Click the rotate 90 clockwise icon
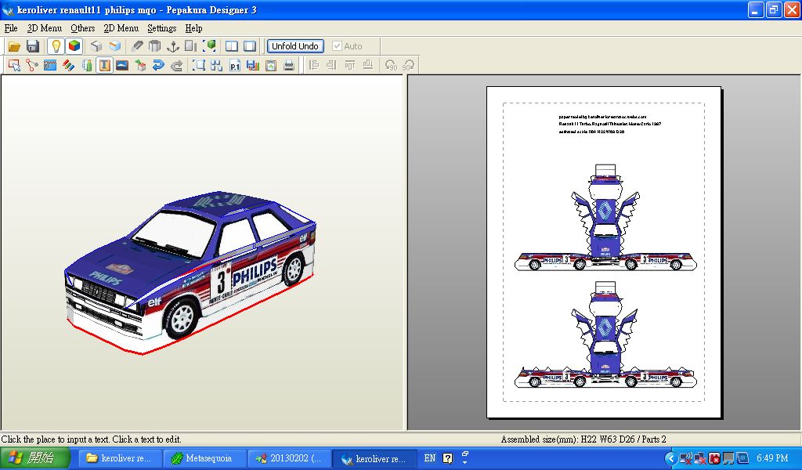 click(409, 66)
